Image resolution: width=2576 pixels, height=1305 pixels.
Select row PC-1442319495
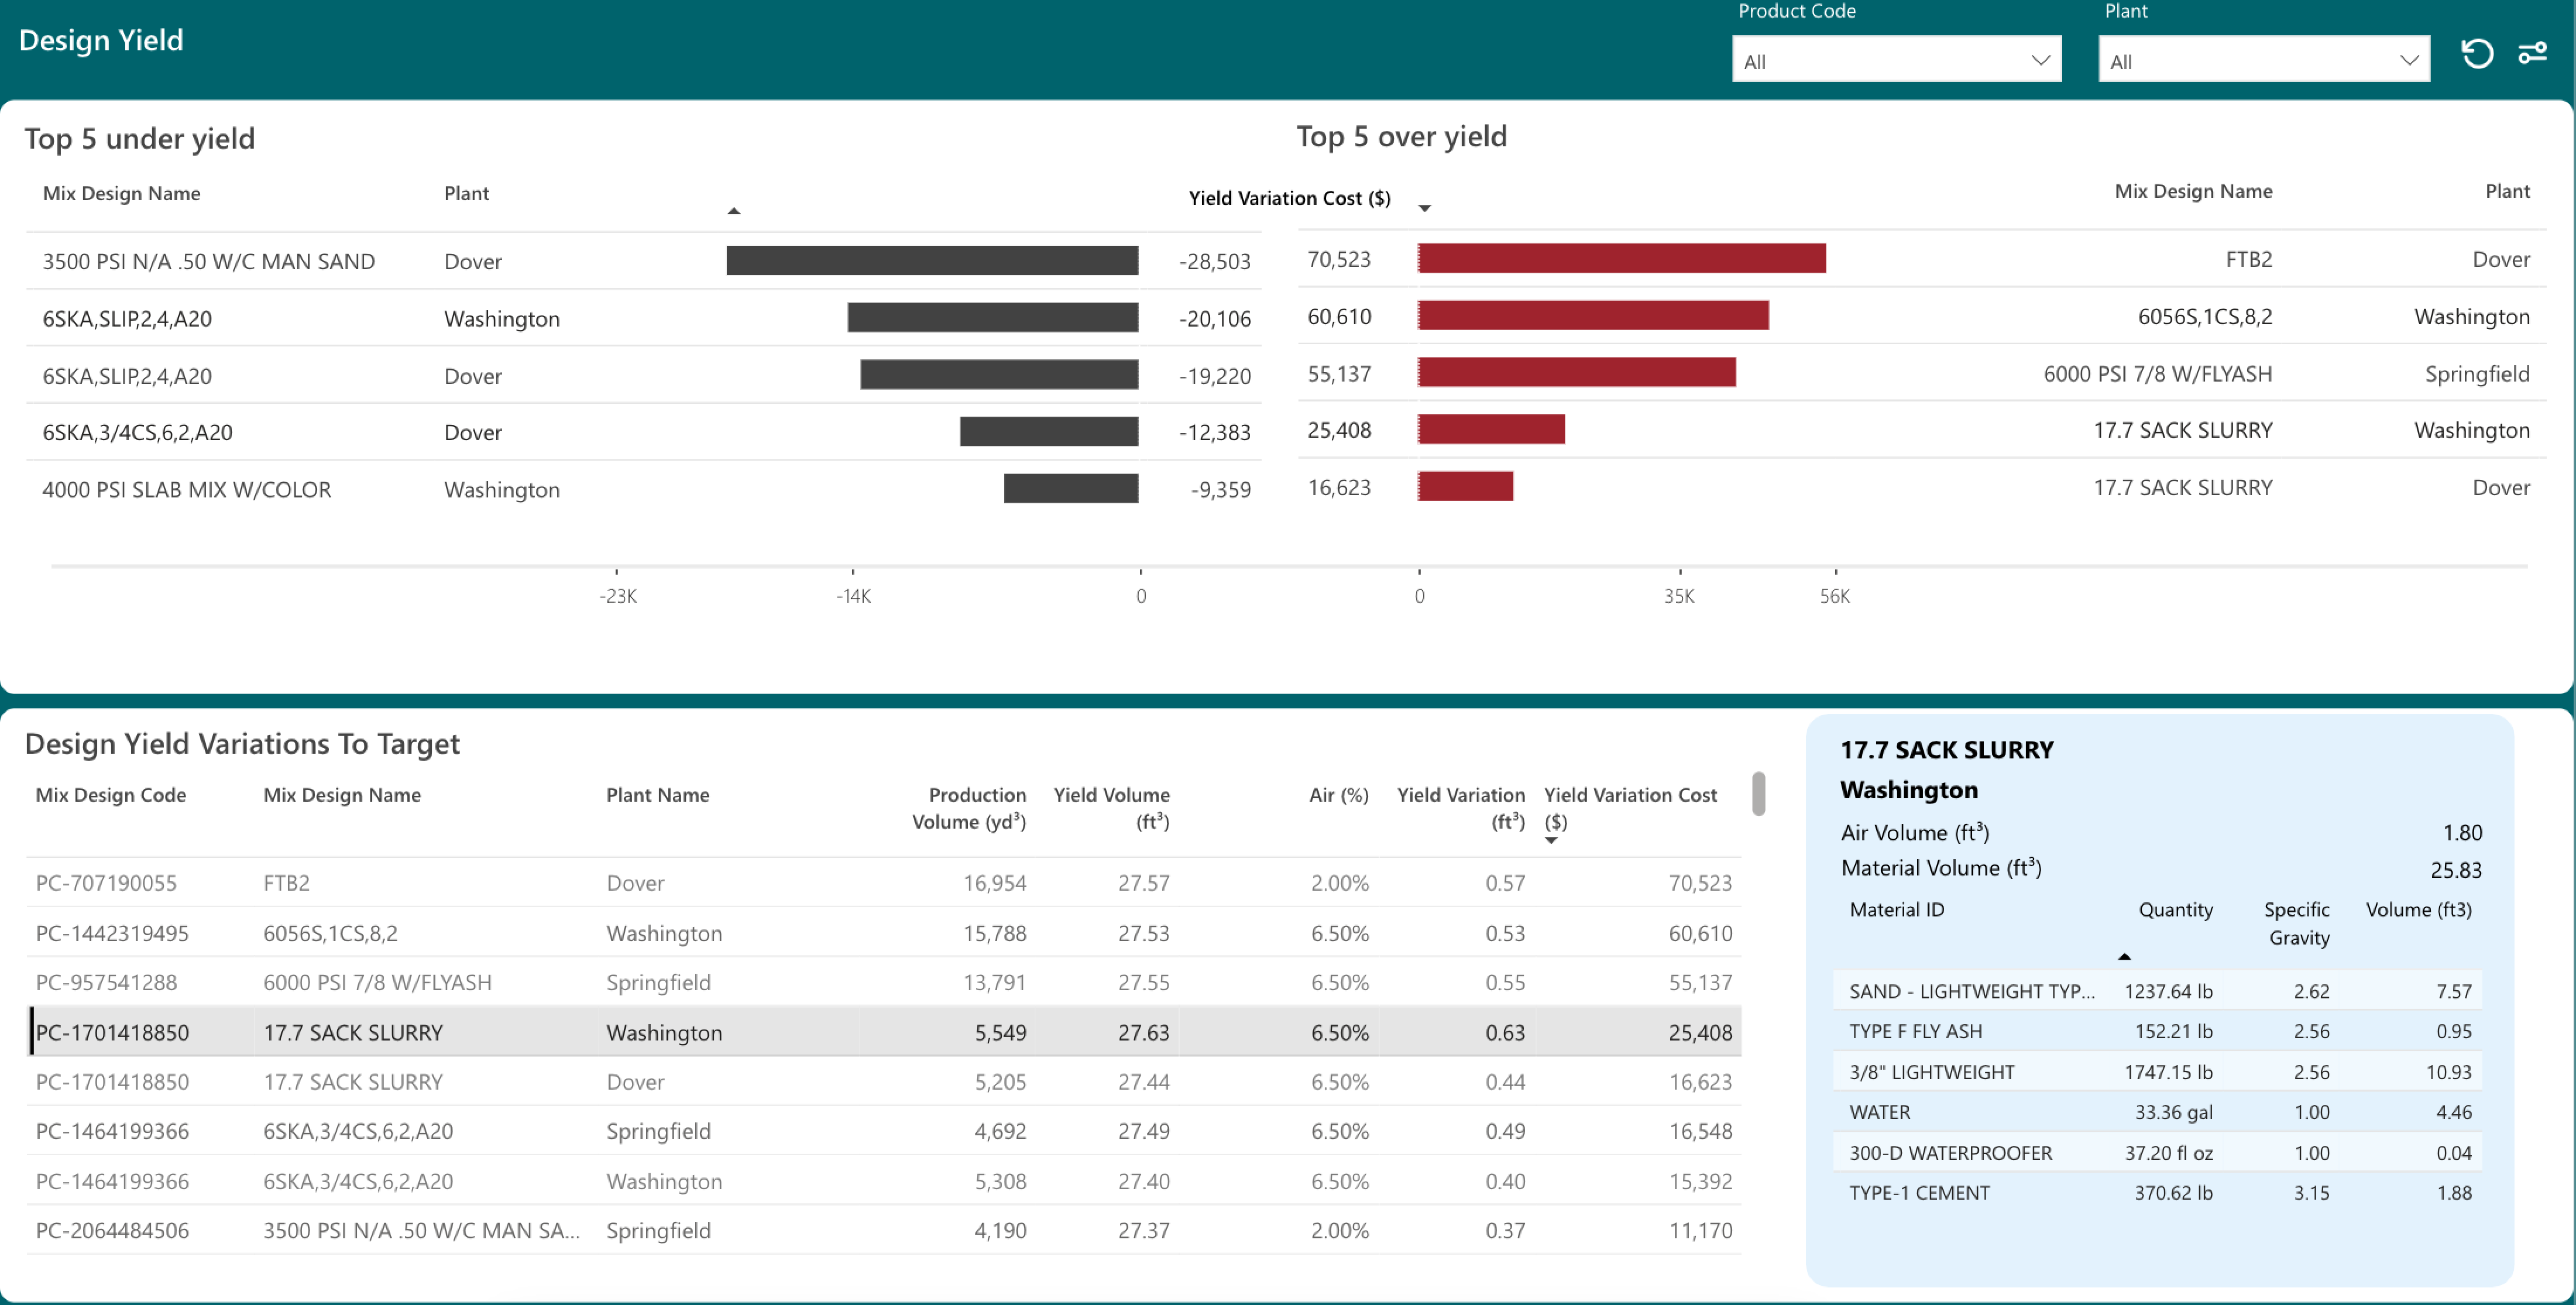883,933
